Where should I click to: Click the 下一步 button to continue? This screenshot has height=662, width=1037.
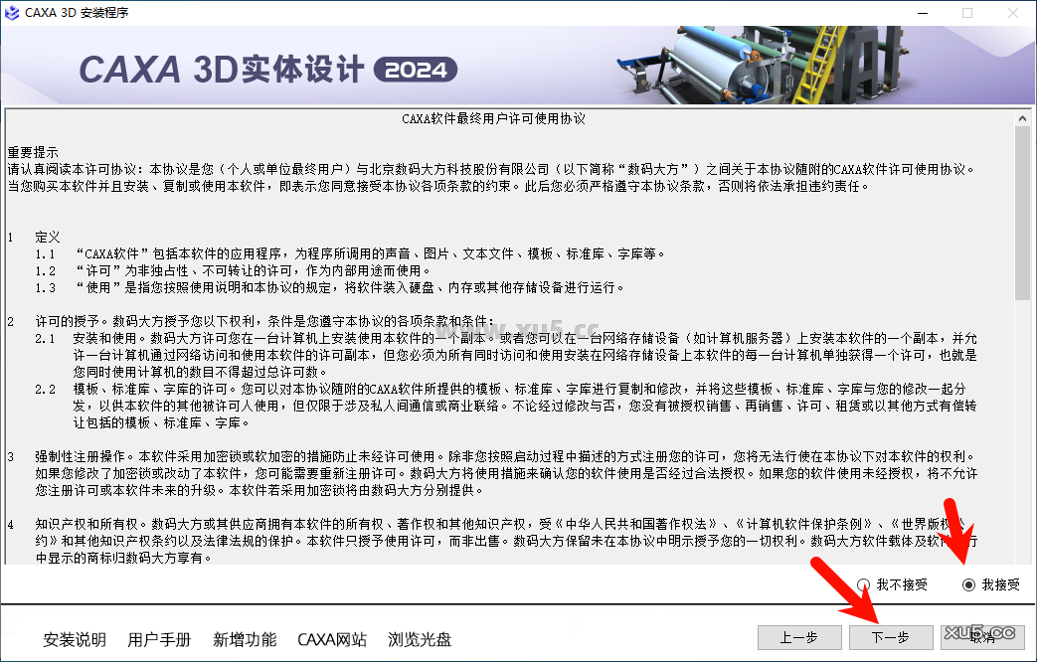coord(891,637)
